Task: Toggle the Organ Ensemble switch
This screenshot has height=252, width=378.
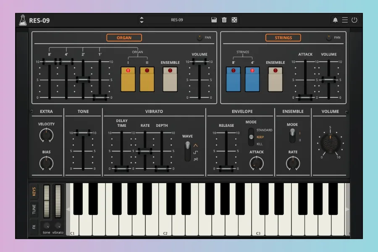Action: 170,79
